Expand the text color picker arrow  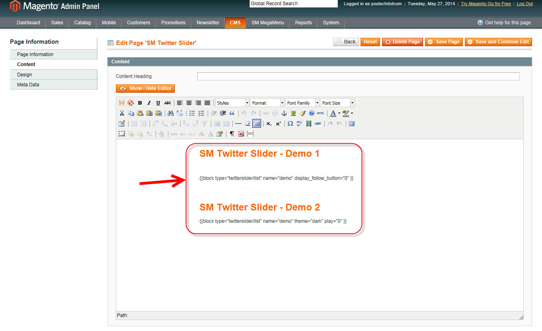click(x=339, y=113)
